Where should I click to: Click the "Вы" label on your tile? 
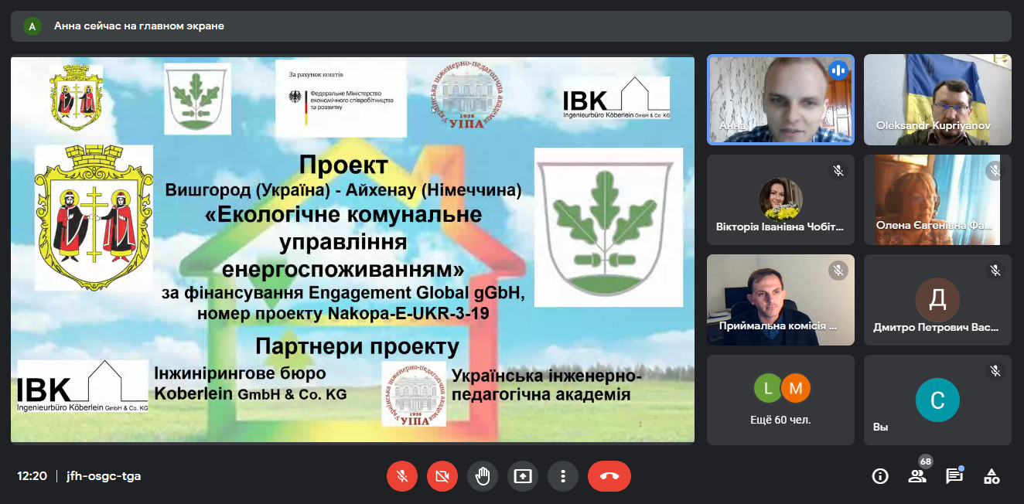[x=880, y=427]
